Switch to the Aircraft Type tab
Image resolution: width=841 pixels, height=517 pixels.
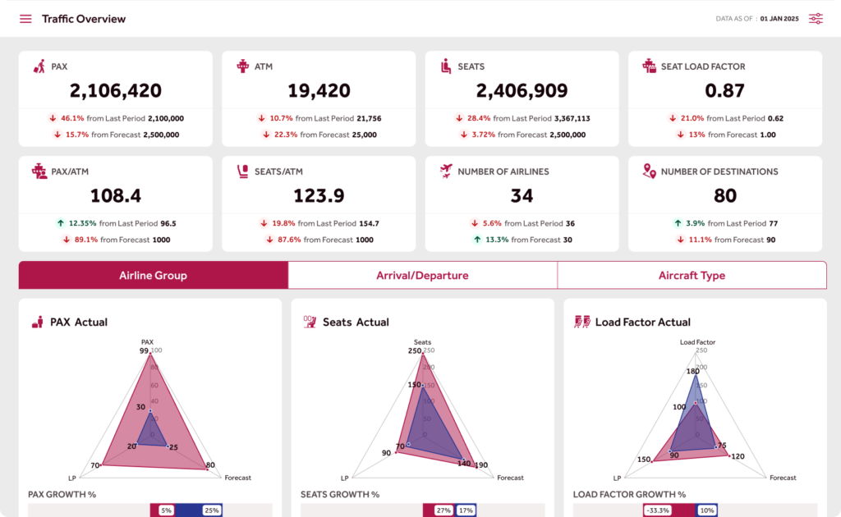pos(692,276)
